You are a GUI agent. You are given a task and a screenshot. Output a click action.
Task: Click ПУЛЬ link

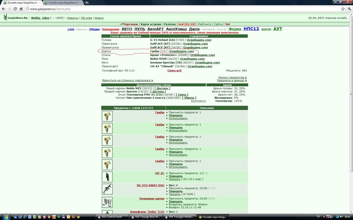point(140,29)
